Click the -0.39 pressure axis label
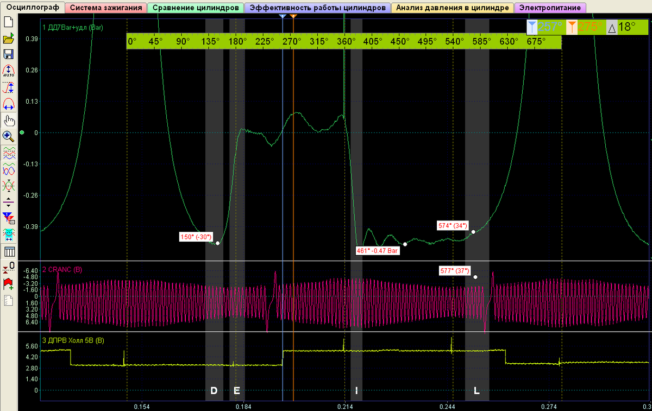652x411 pixels. click(31, 227)
